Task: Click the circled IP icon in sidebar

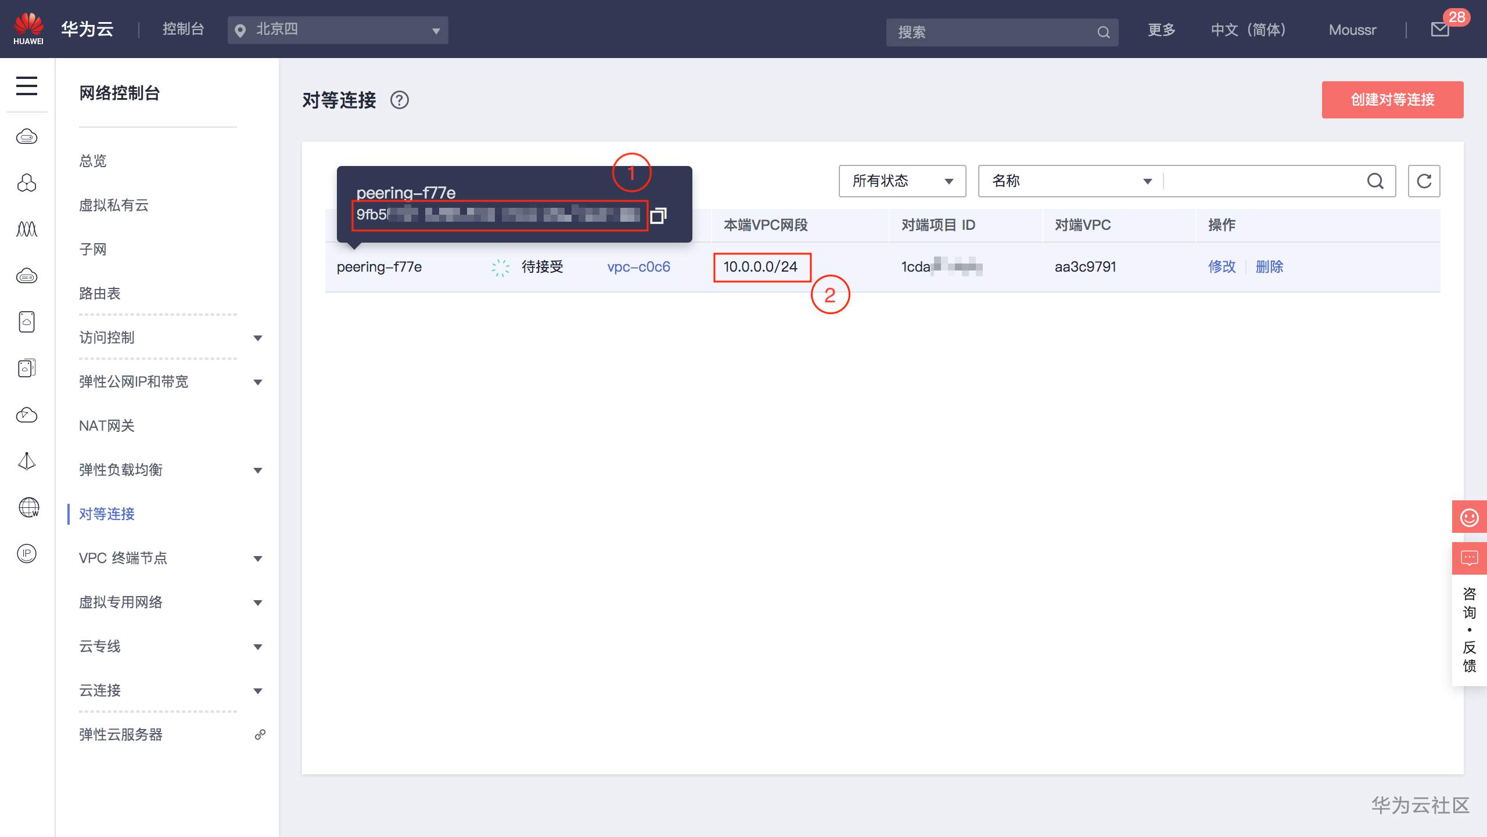Action: (x=27, y=553)
